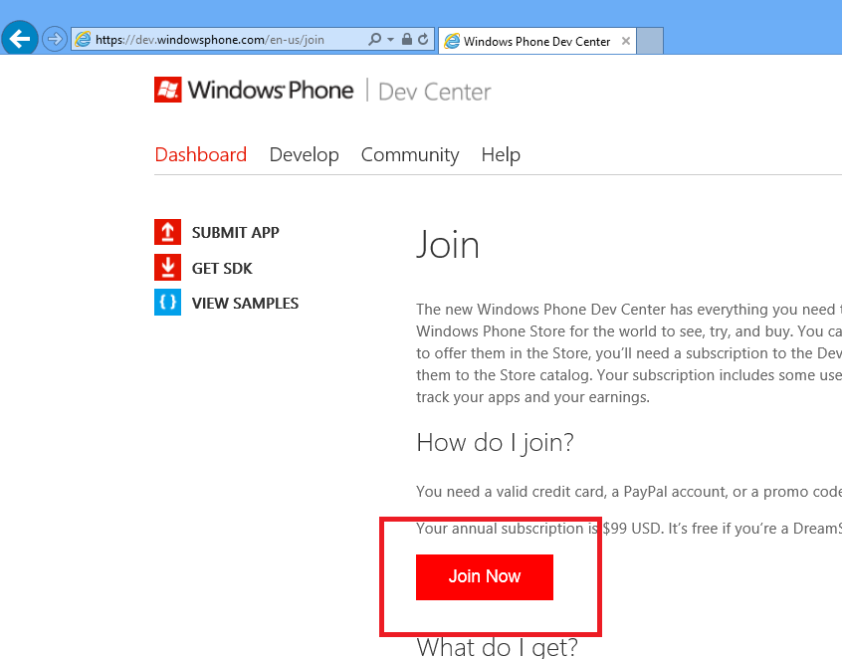Select the Windows Phone Dev Center tab

tap(537, 42)
